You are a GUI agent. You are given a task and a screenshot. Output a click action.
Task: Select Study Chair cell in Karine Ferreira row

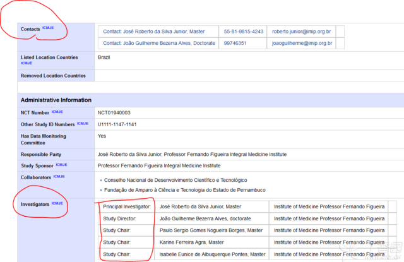coord(127,242)
